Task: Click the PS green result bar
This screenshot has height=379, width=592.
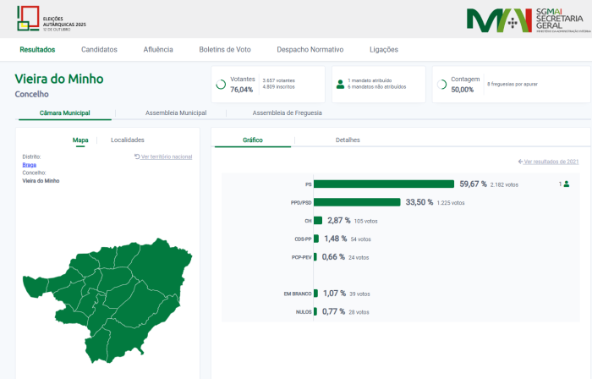Action: pos(384,184)
